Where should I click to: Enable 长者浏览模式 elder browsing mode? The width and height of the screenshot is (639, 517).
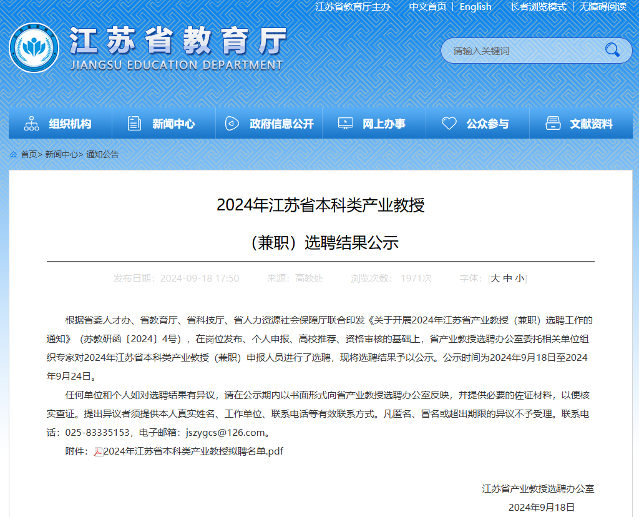point(538,7)
